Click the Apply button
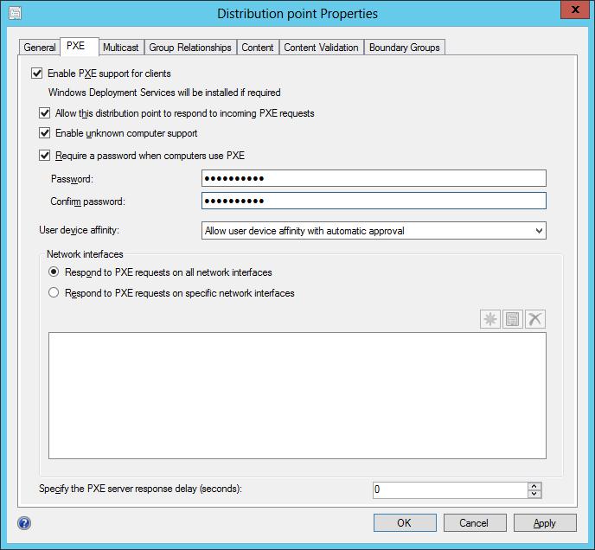The height and width of the screenshot is (550, 595). click(x=545, y=523)
